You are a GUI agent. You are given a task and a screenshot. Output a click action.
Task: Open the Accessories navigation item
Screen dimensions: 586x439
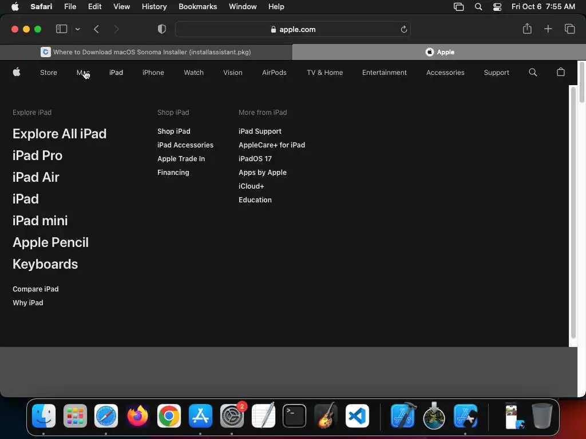click(x=445, y=73)
